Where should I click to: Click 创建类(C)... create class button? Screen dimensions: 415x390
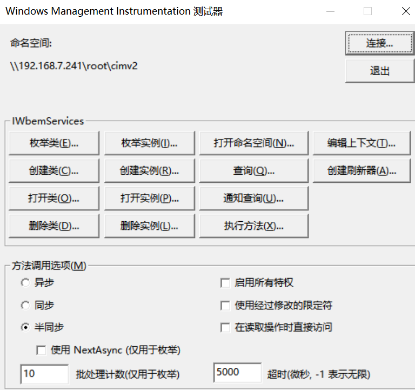54,170
